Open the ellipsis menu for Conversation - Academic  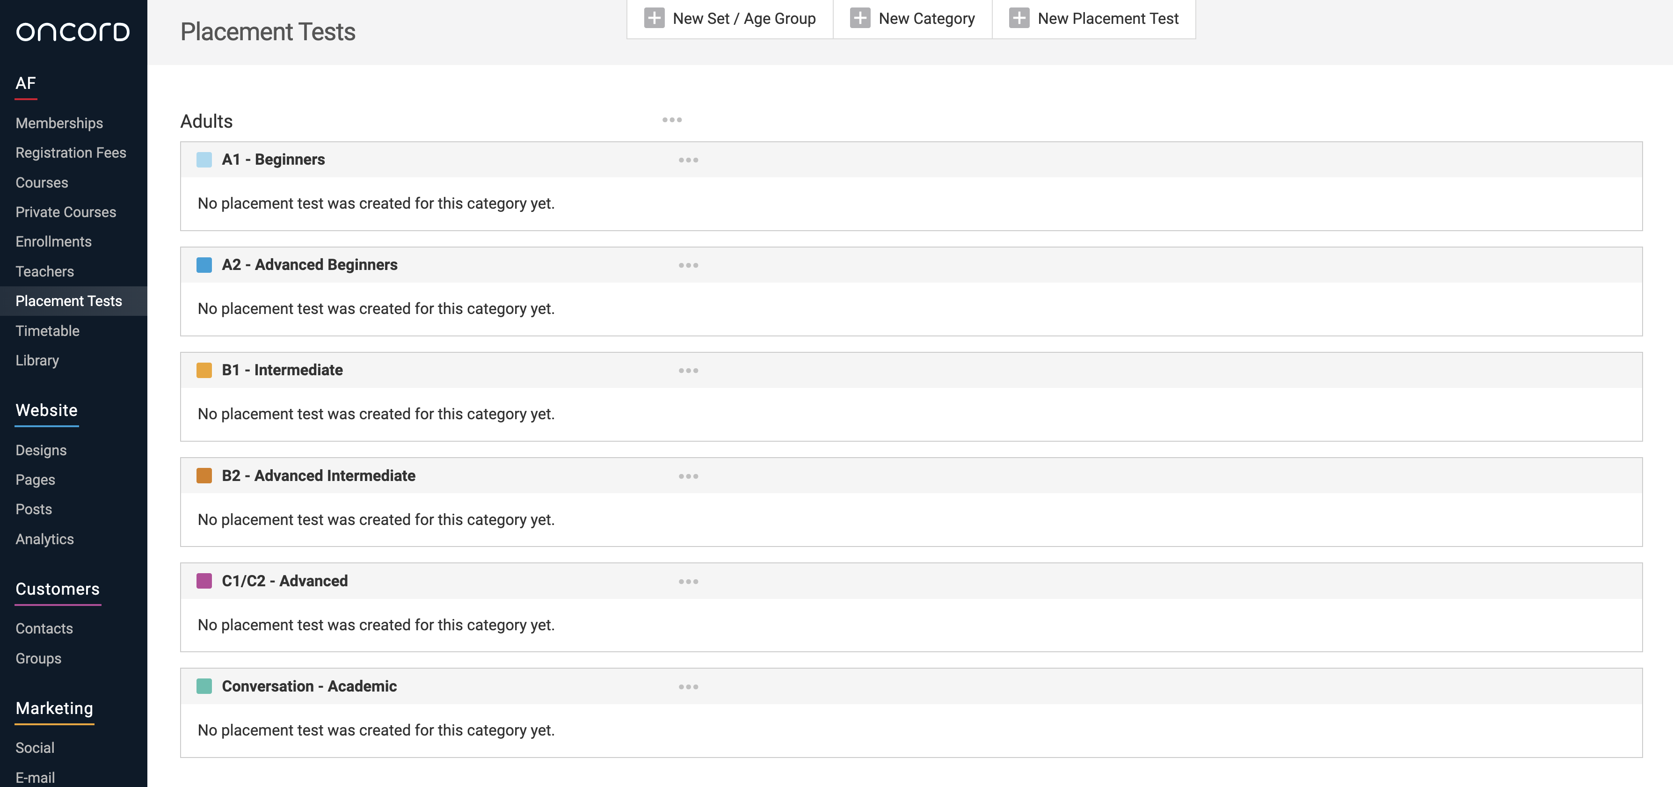688,687
